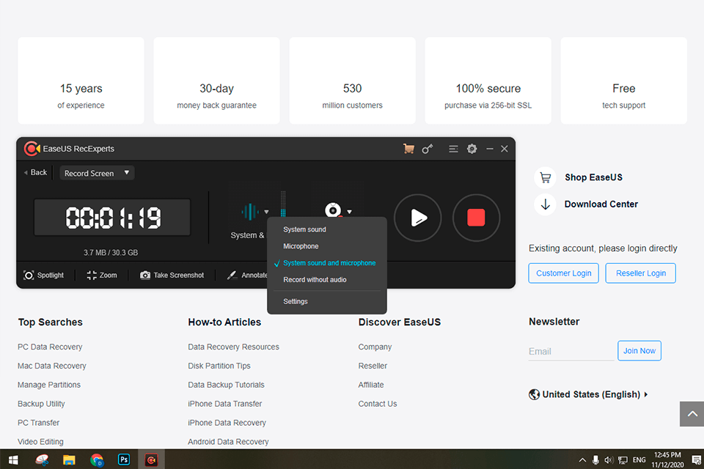704x469 pixels.
Task: Click the Shop EaseUS cart icon
Action: click(x=545, y=178)
